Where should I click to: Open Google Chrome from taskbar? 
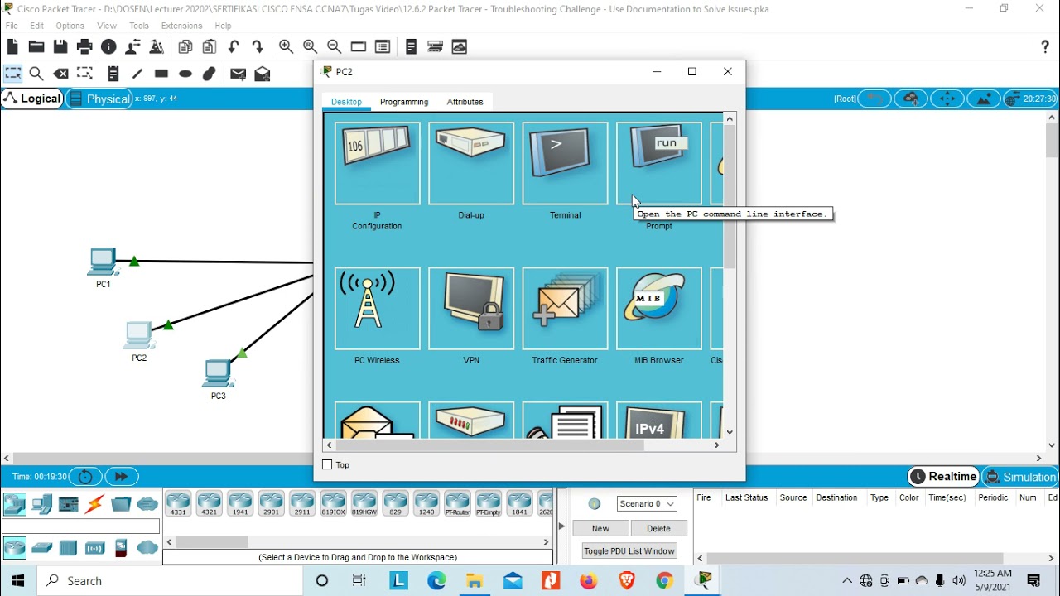(x=665, y=581)
